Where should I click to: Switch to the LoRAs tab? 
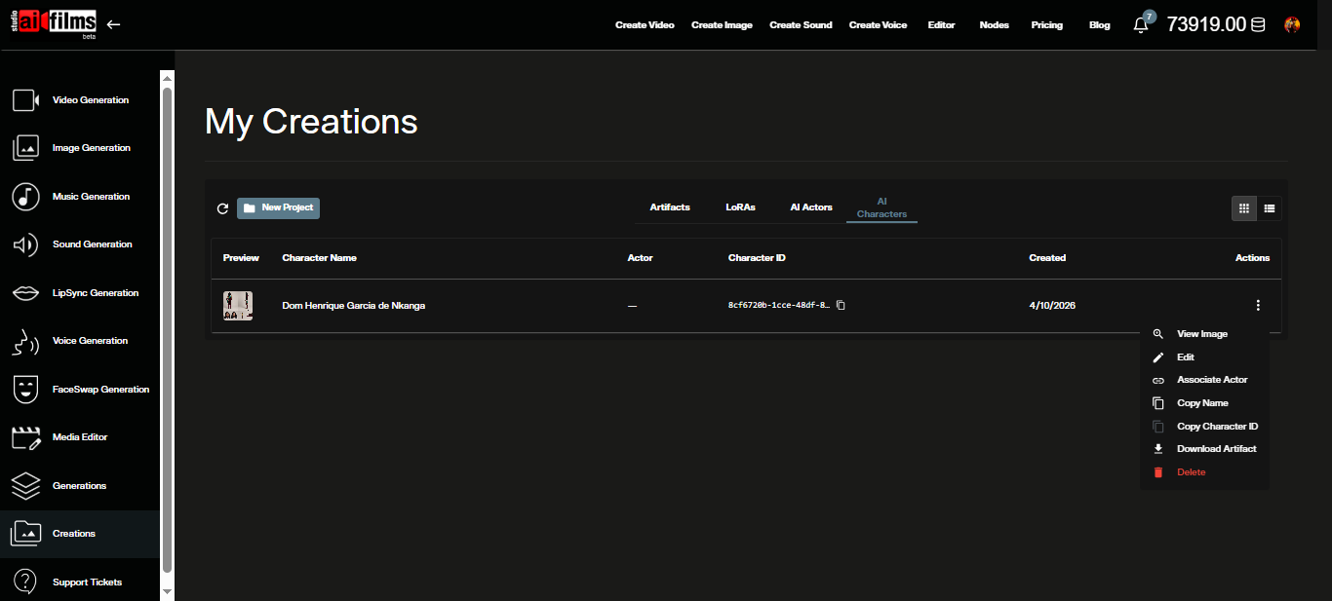click(x=740, y=207)
